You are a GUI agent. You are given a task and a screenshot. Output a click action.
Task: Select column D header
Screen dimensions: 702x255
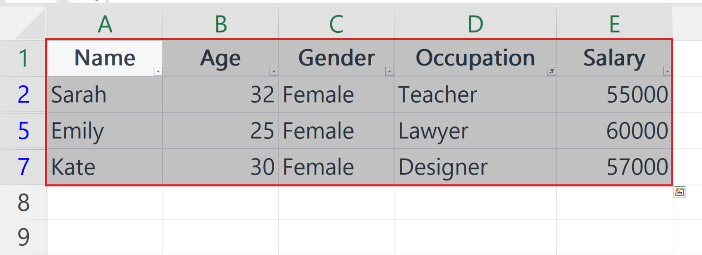pos(475,23)
